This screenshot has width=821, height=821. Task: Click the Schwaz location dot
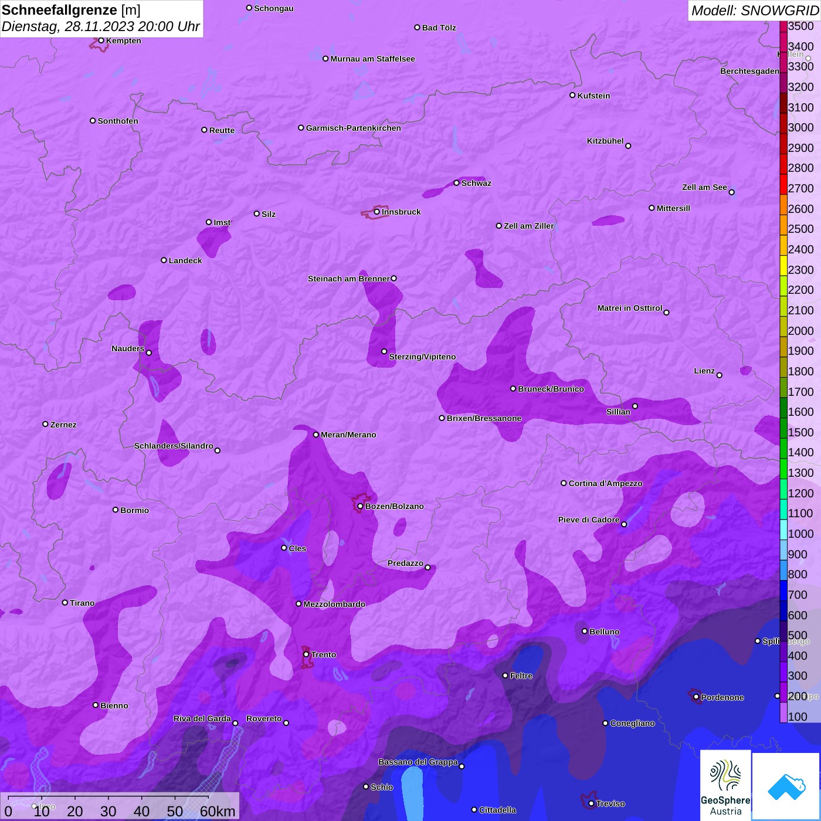click(x=457, y=183)
